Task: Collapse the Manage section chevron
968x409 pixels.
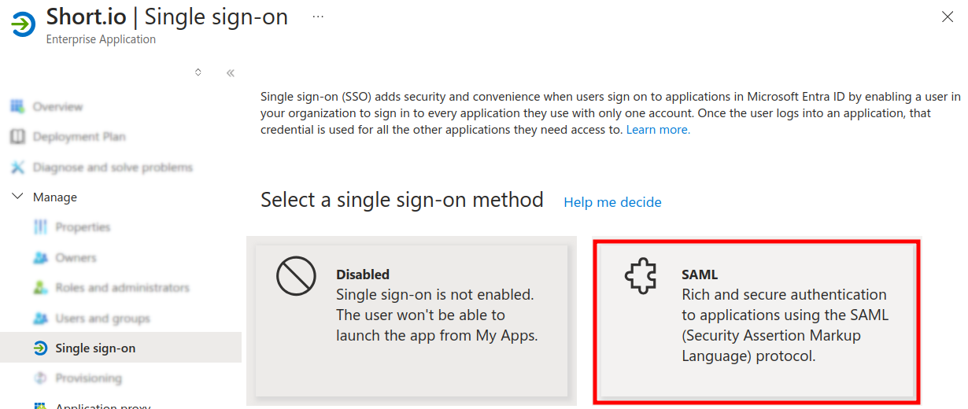Action: 17,197
